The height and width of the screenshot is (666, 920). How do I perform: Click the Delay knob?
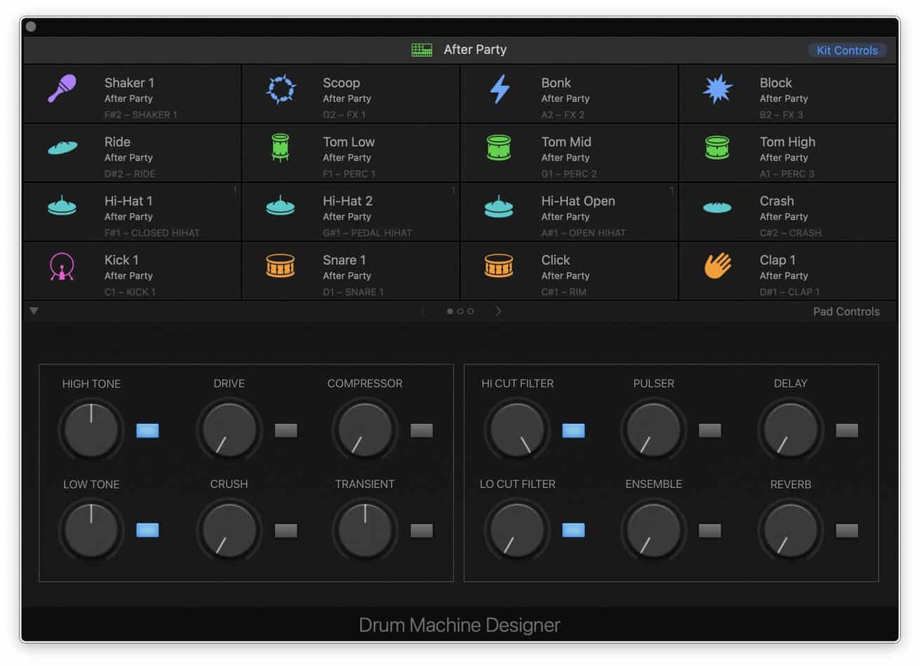790,430
